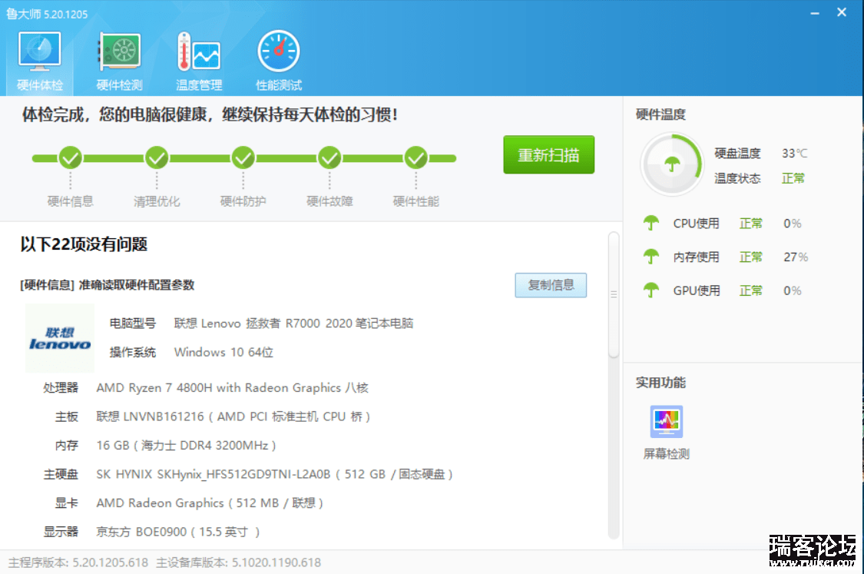This screenshot has width=864, height=574.
Task: Select the AMD Ryzen 7 4800H processor text
Action: 233,387
